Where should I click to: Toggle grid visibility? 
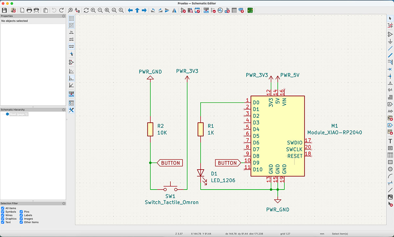[x=71, y=19]
